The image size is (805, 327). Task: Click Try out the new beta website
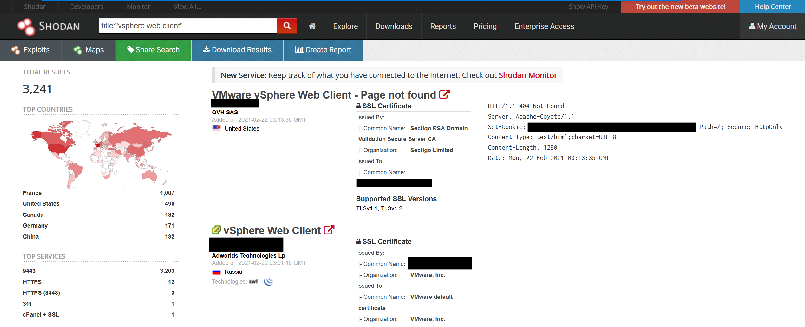tap(681, 7)
